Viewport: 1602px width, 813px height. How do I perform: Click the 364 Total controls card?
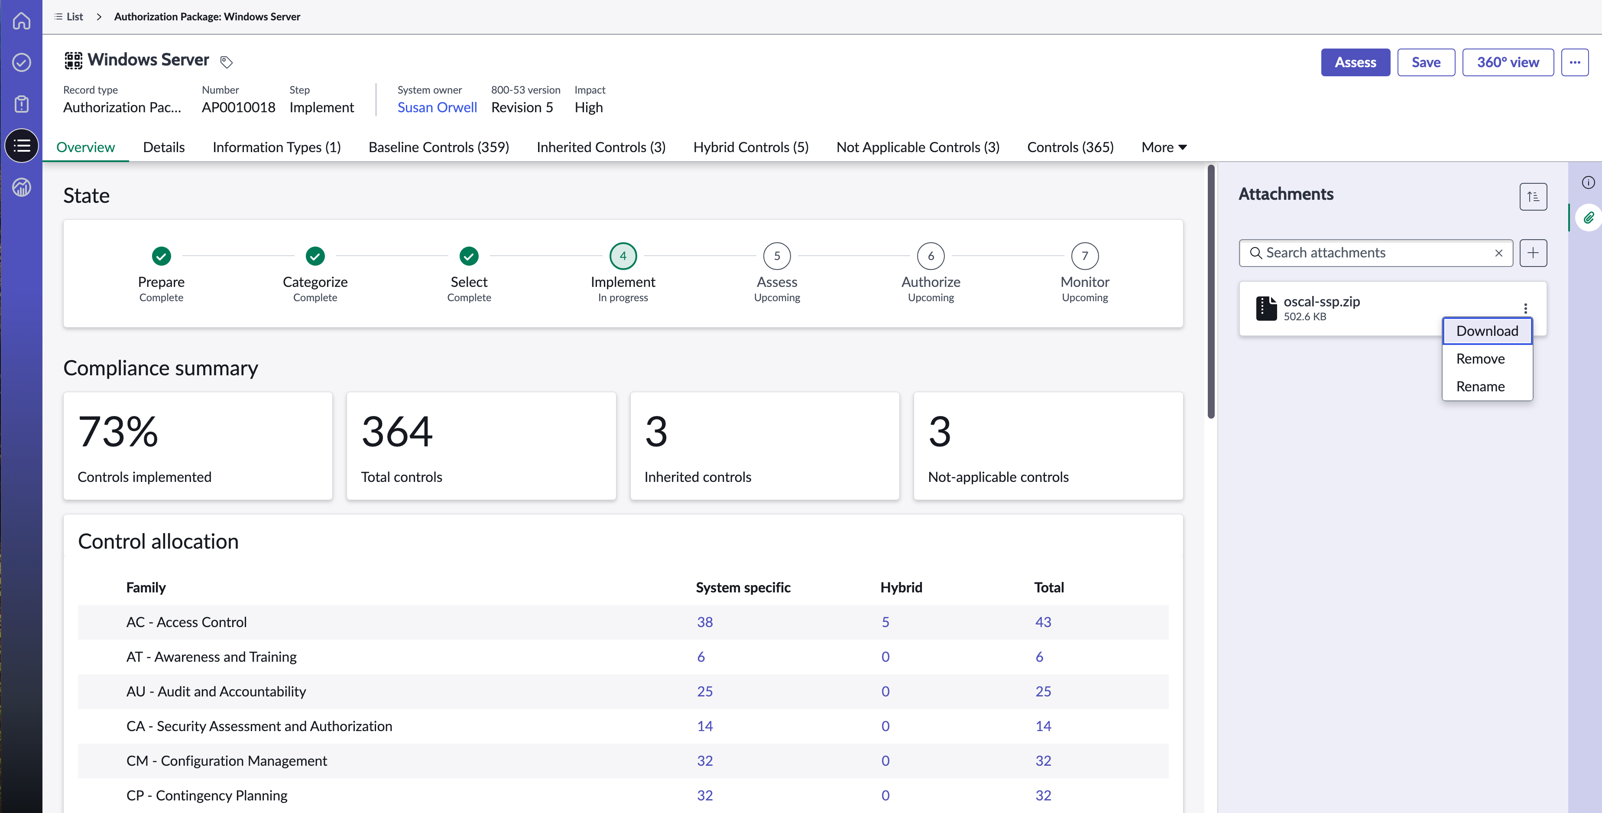481,446
